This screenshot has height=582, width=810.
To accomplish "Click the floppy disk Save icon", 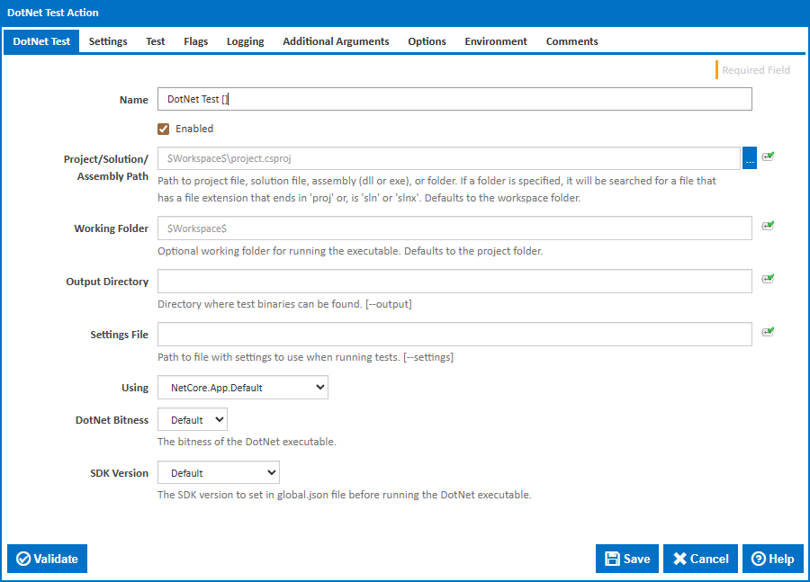I will pyautogui.click(x=612, y=559).
